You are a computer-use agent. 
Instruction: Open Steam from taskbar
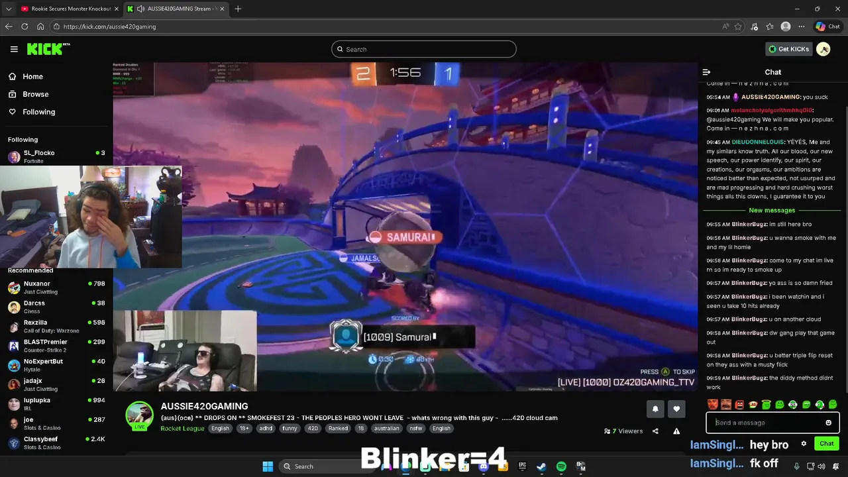pos(541,466)
